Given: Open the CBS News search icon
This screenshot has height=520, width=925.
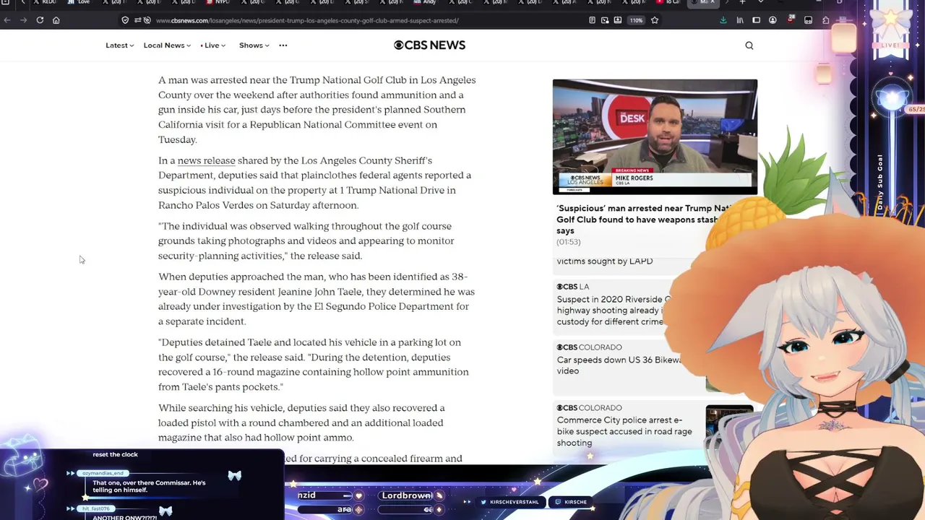Looking at the screenshot, I should click(x=749, y=45).
